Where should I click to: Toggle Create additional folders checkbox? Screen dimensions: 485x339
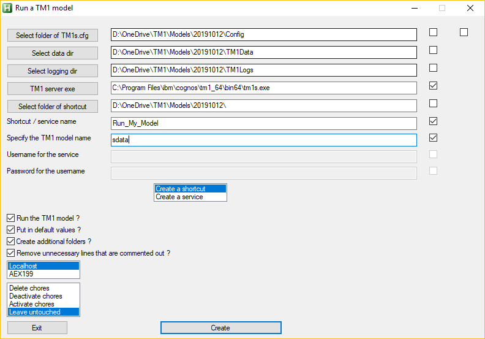tap(11, 242)
